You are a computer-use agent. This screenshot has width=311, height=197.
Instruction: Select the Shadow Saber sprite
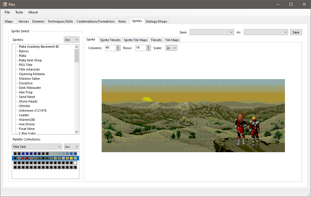point(29,79)
